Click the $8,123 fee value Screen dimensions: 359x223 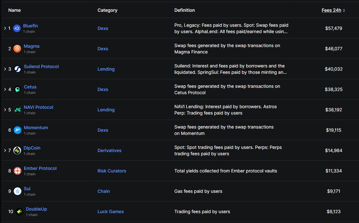click(333, 211)
